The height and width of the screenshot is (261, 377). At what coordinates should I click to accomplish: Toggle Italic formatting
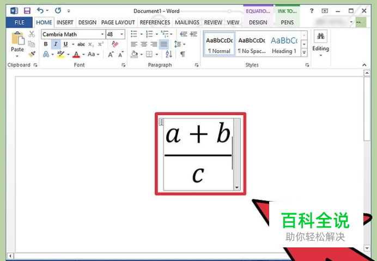click(56, 44)
